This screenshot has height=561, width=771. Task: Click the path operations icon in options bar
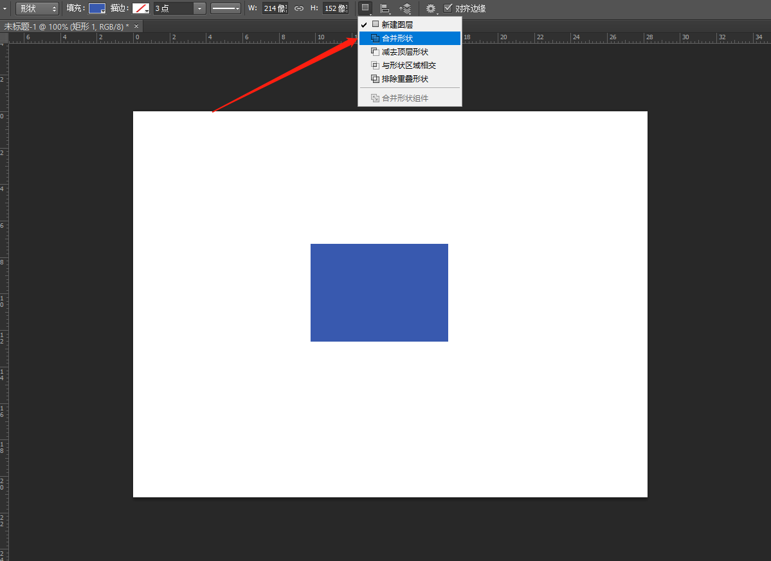coord(365,8)
